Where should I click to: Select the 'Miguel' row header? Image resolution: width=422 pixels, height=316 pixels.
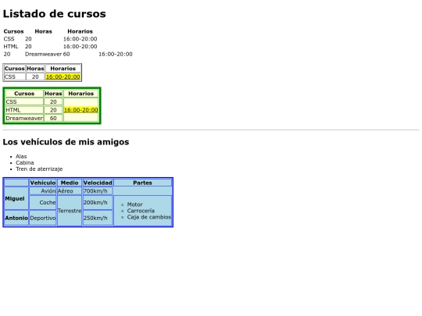16,199
